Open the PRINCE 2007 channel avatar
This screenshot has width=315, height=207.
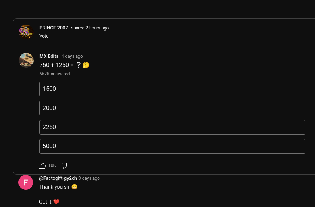click(x=26, y=32)
